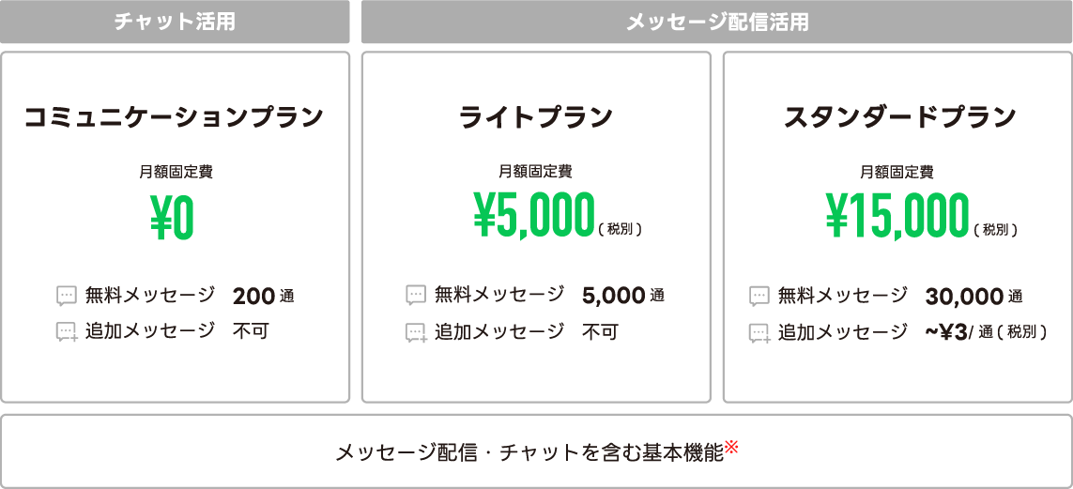Open the スタンダードプラン title
1073x489 pixels.
tap(899, 117)
